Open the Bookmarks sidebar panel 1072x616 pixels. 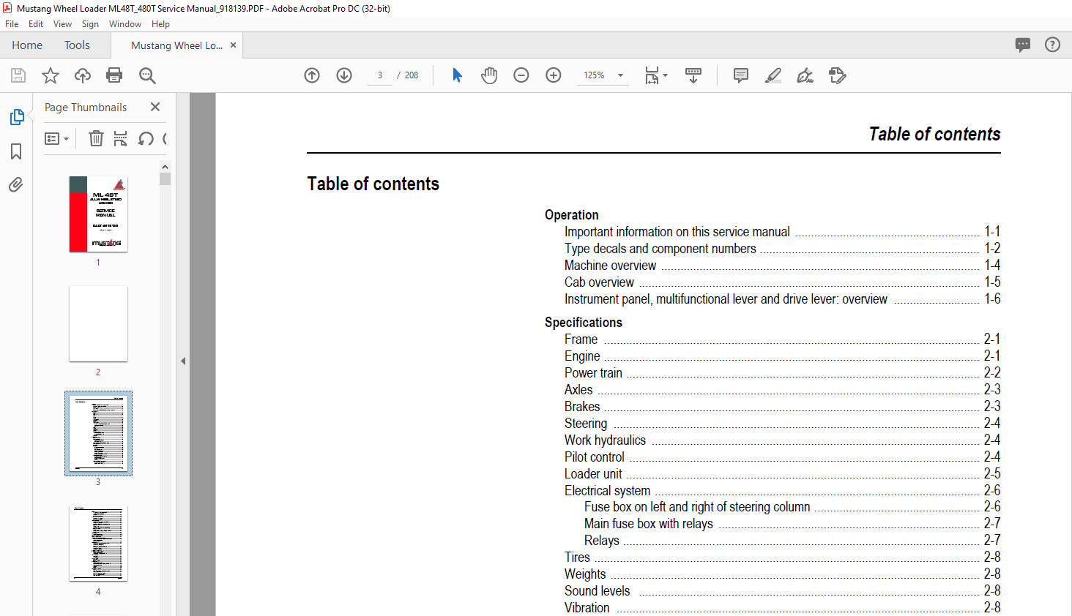pos(16,151)
